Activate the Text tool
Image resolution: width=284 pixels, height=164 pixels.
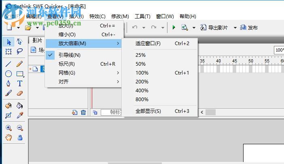pos(20,83)
